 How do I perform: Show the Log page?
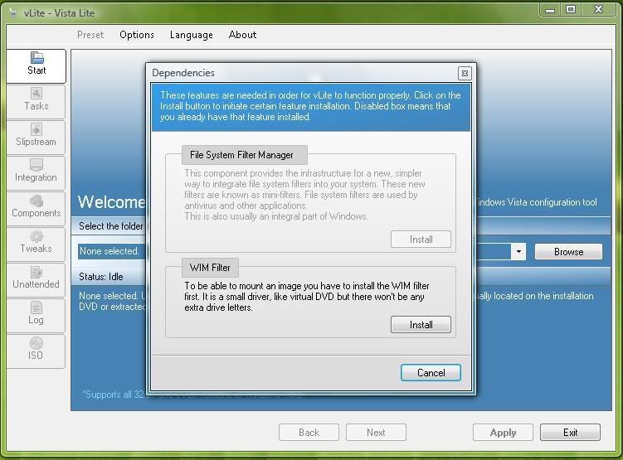[x=37, y=315]
